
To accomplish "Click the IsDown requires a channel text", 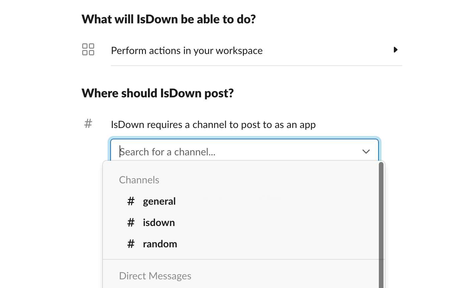I will point(213,125).
